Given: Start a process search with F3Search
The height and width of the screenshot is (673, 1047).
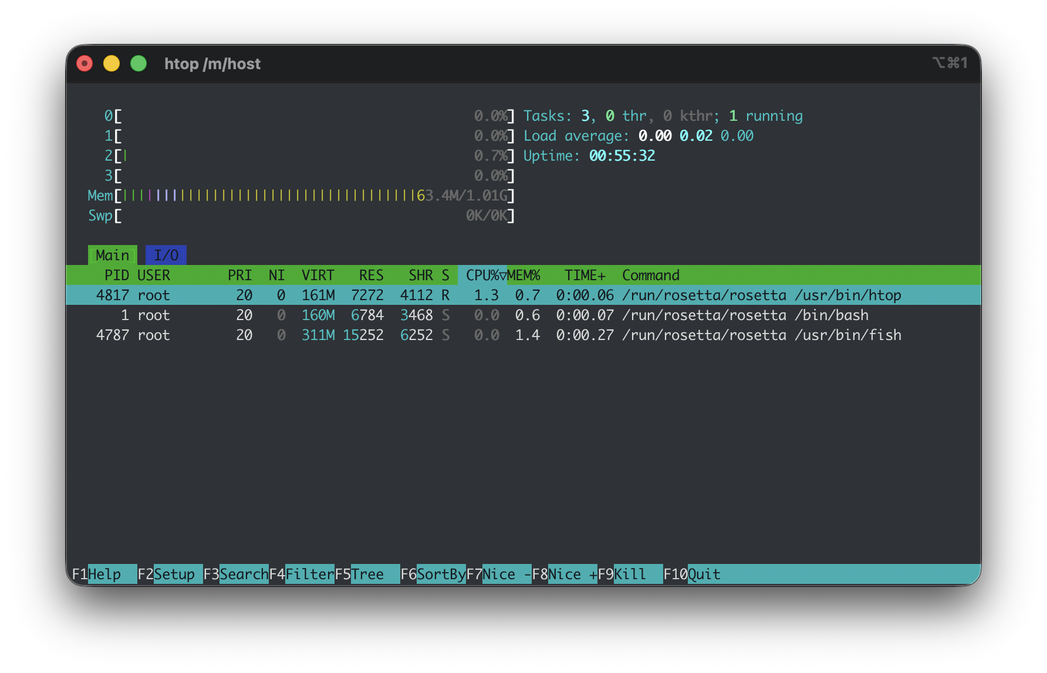Looking at the screenshot, I should pyautogui.click(x=238, y=574).
